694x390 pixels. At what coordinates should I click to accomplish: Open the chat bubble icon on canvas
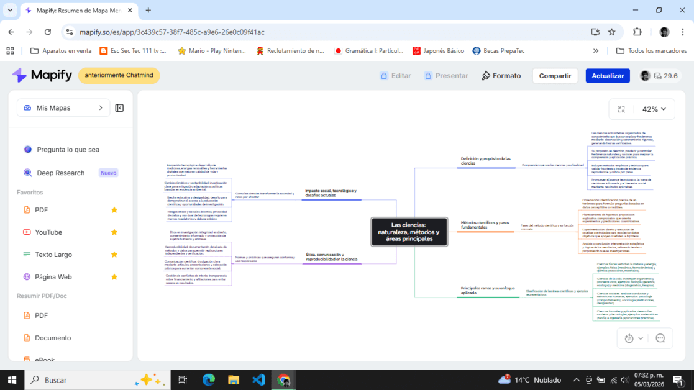660,338
